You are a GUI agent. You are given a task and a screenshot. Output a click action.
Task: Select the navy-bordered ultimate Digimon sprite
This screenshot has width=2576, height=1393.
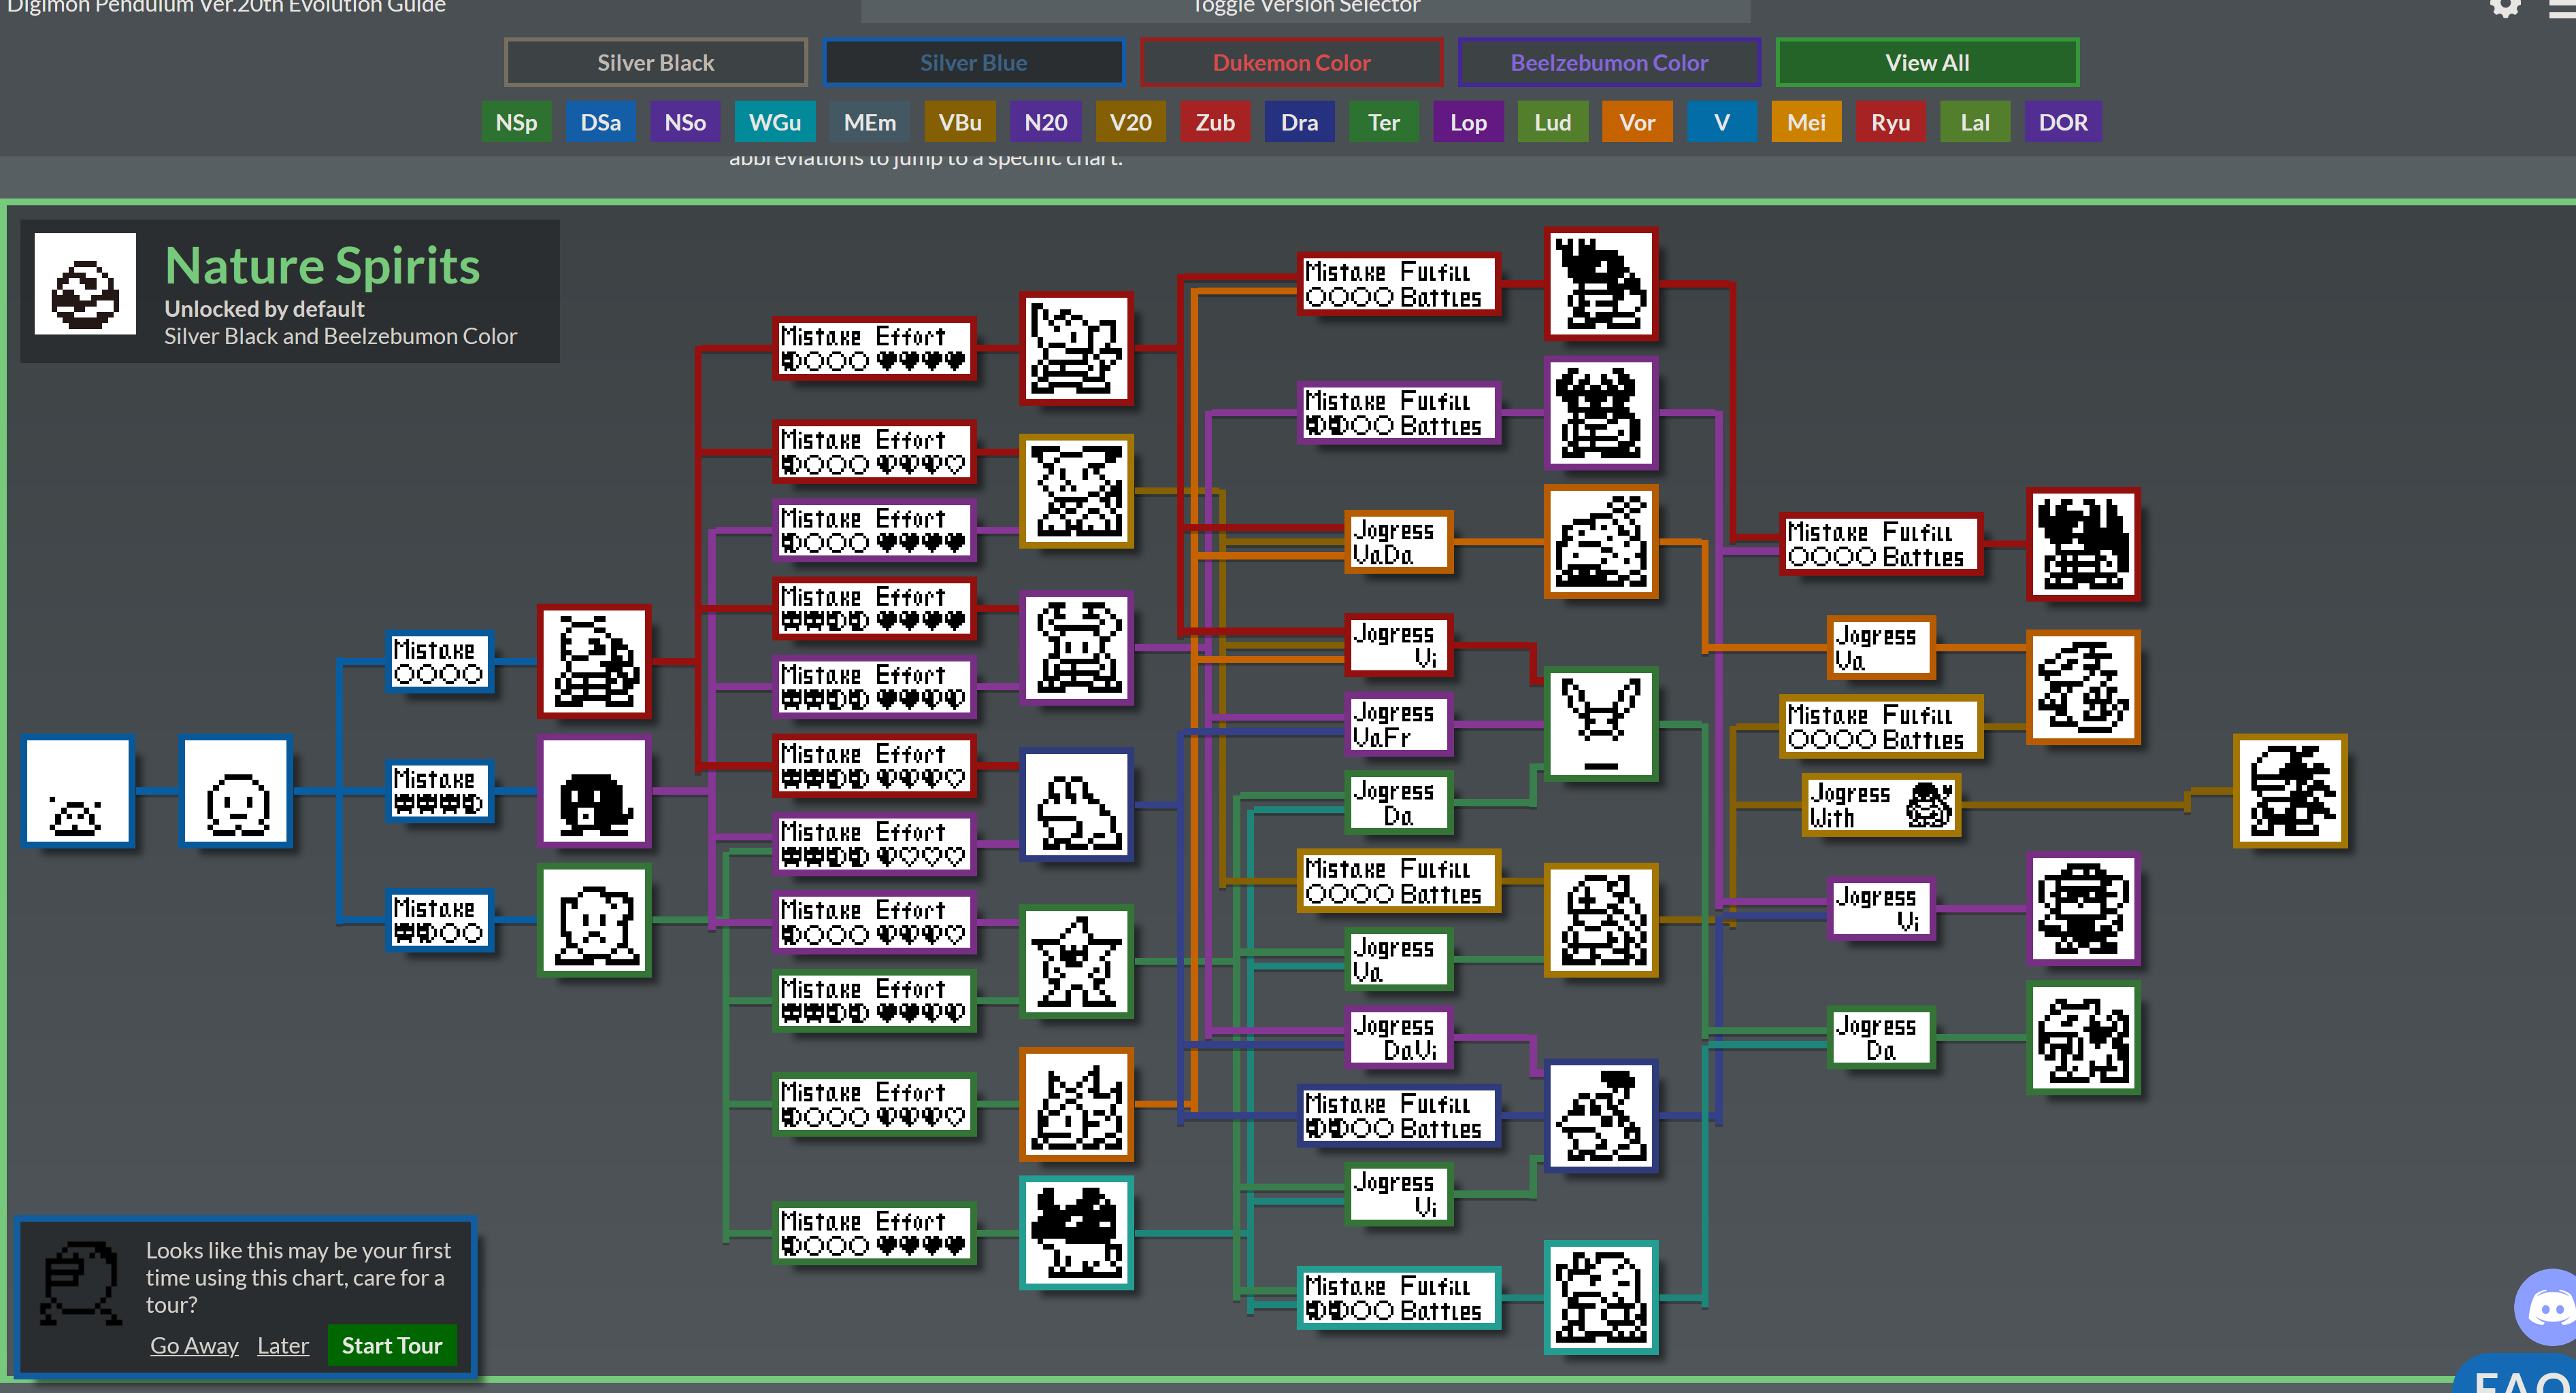coord(1601,1116)
